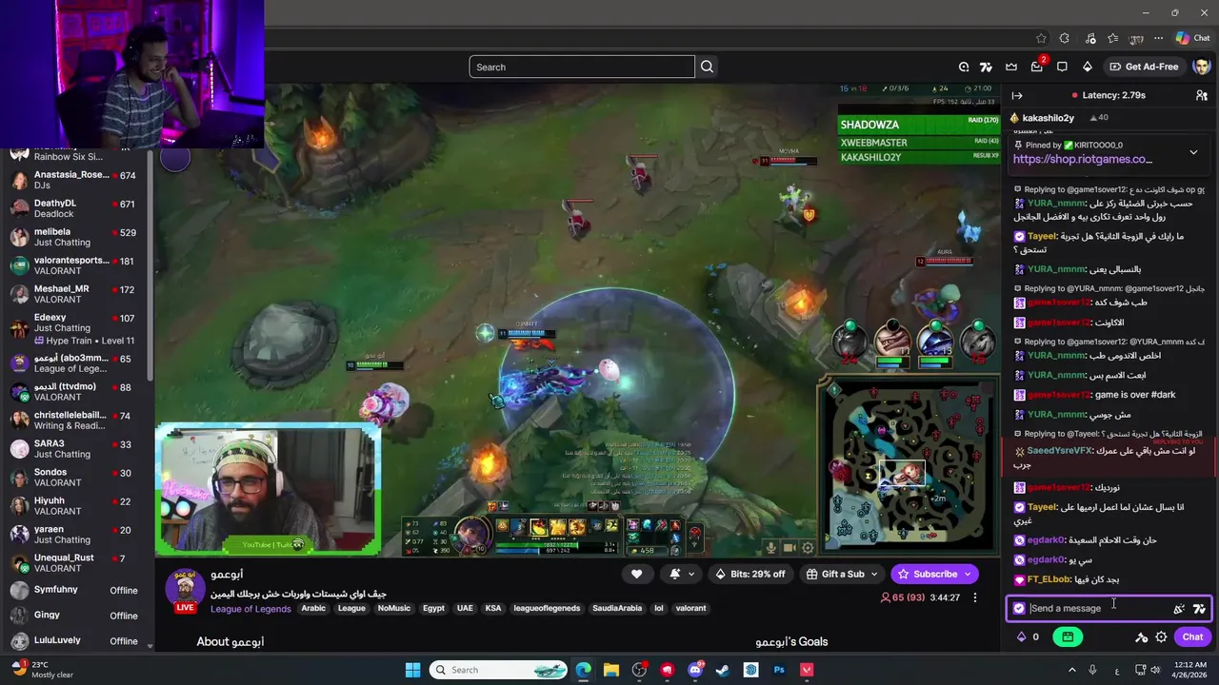Open the chat community users list icon
This screenshot has width=1219, height=685.
tap(1201, 95)
